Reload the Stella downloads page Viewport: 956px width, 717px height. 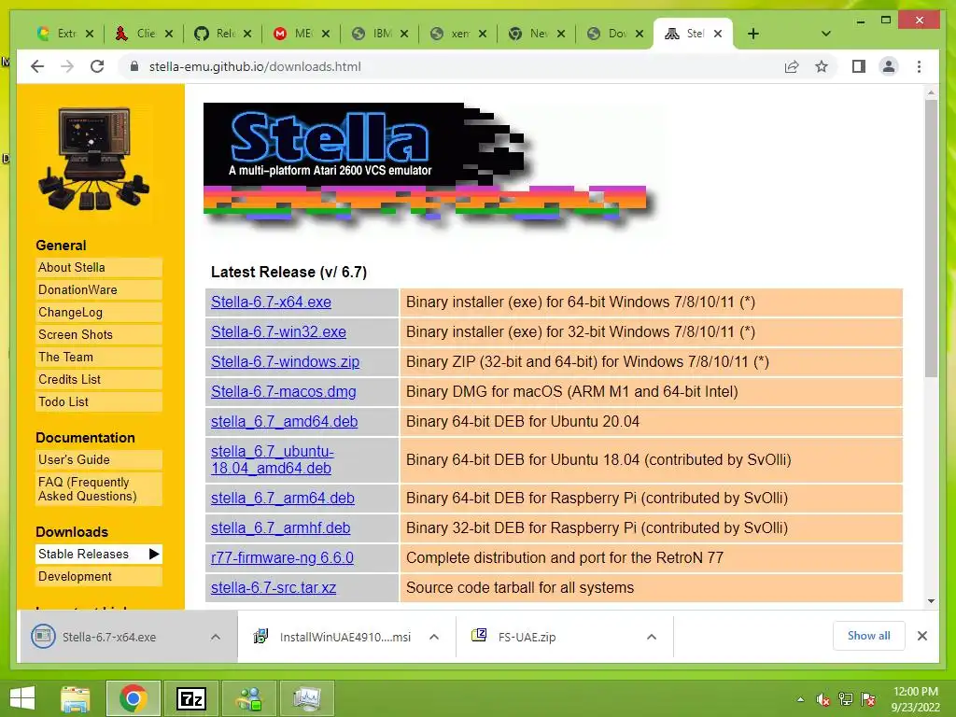pyautogui.click(x=97, y=66)
